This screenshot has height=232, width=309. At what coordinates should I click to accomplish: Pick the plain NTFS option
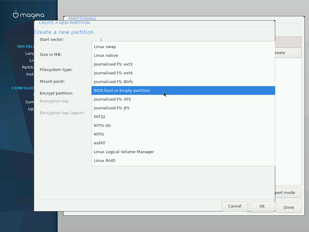tap(99, 134)
